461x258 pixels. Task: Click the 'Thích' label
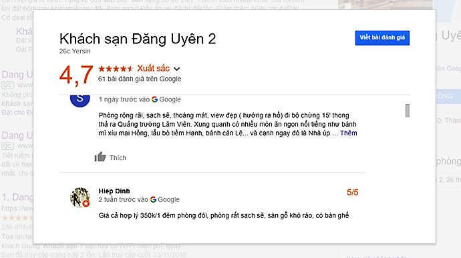118,158
